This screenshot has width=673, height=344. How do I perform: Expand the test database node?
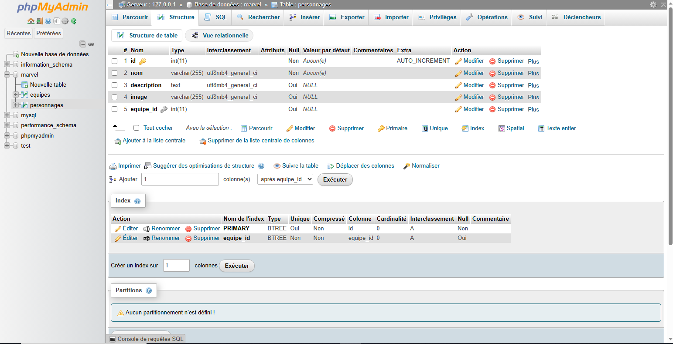tap(7, 145)
